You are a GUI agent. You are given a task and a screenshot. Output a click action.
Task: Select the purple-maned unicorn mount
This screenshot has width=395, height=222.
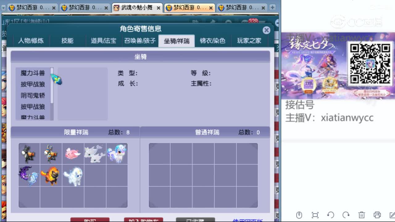[117, 154]
